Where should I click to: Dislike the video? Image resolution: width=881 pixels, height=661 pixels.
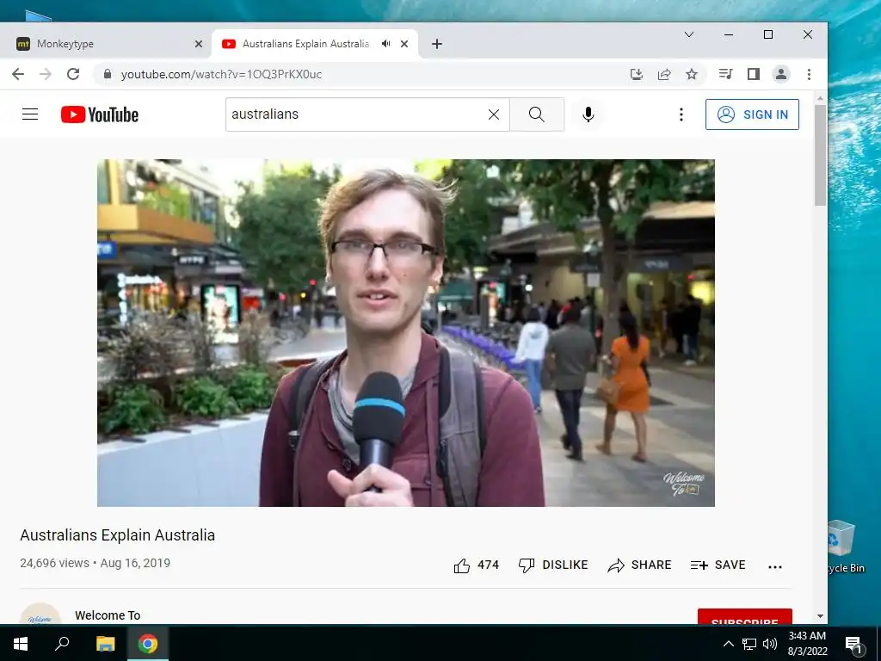pos(553,565)
